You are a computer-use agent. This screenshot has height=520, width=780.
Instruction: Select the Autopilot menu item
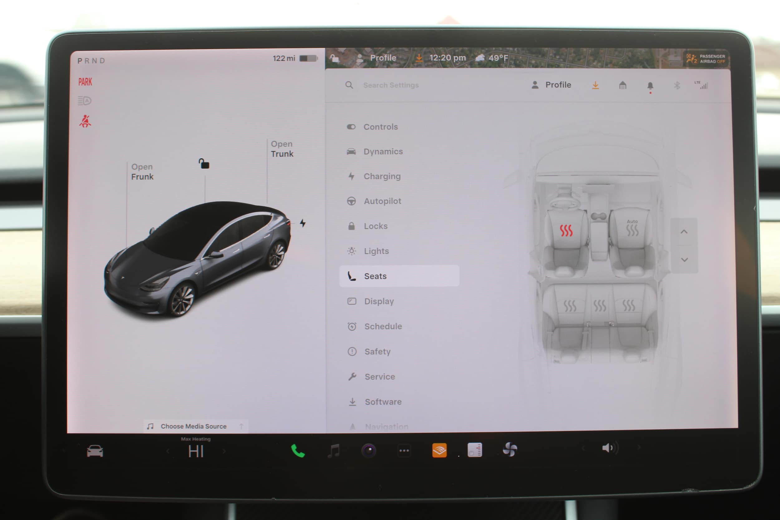[383, 201]
